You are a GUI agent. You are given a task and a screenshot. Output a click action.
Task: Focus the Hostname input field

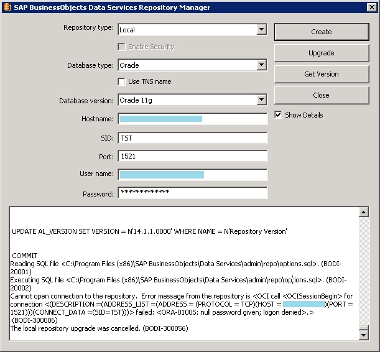coord(193,119)
